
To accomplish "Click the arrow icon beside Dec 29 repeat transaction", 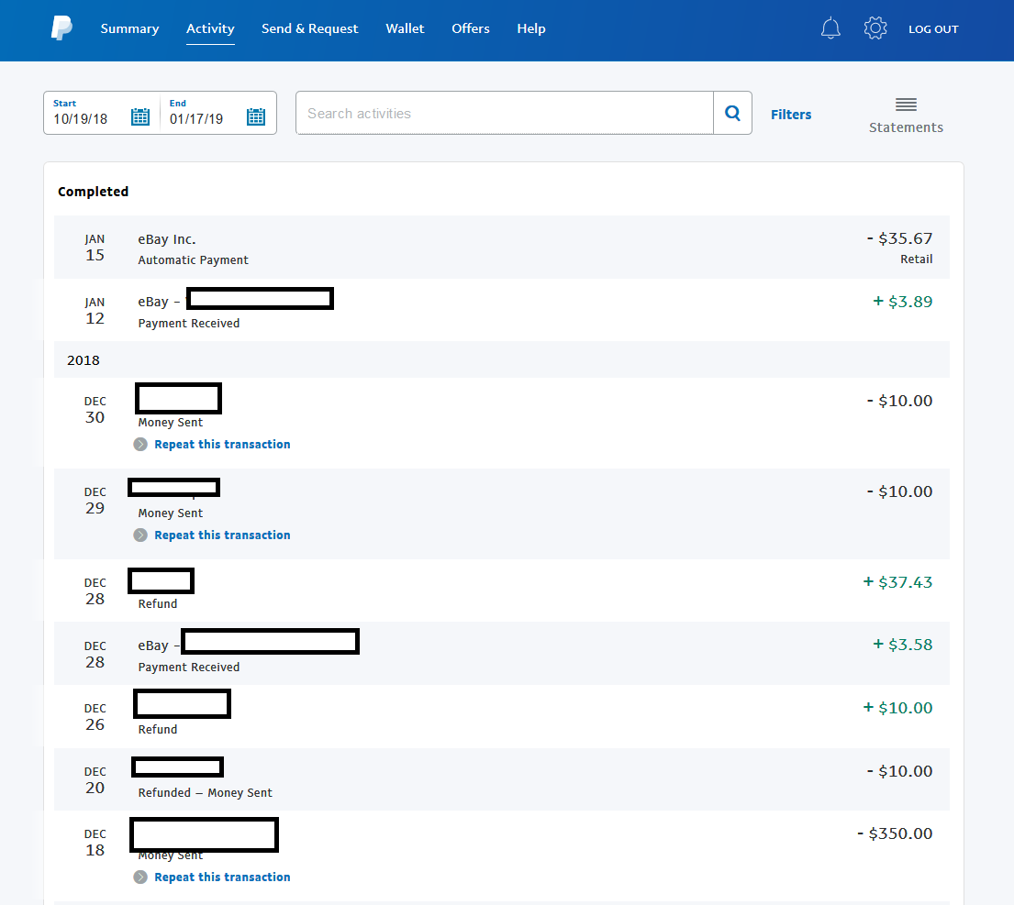I will click(140, 535).
